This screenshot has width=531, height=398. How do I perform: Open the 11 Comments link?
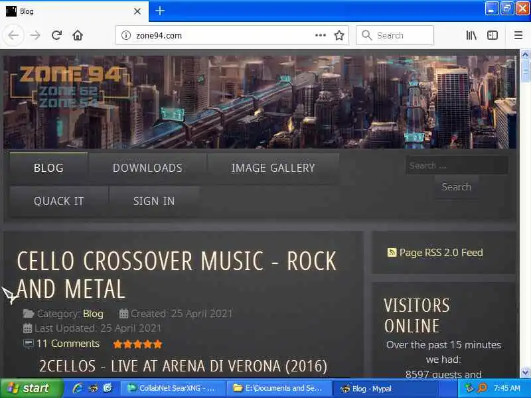pos(68,344)
